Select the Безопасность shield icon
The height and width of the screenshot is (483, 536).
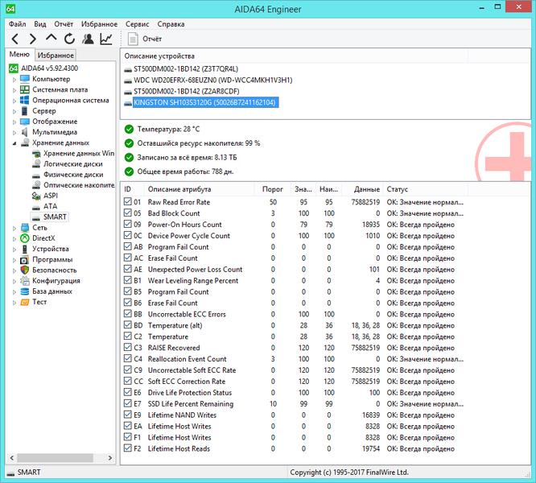point(25,270)
